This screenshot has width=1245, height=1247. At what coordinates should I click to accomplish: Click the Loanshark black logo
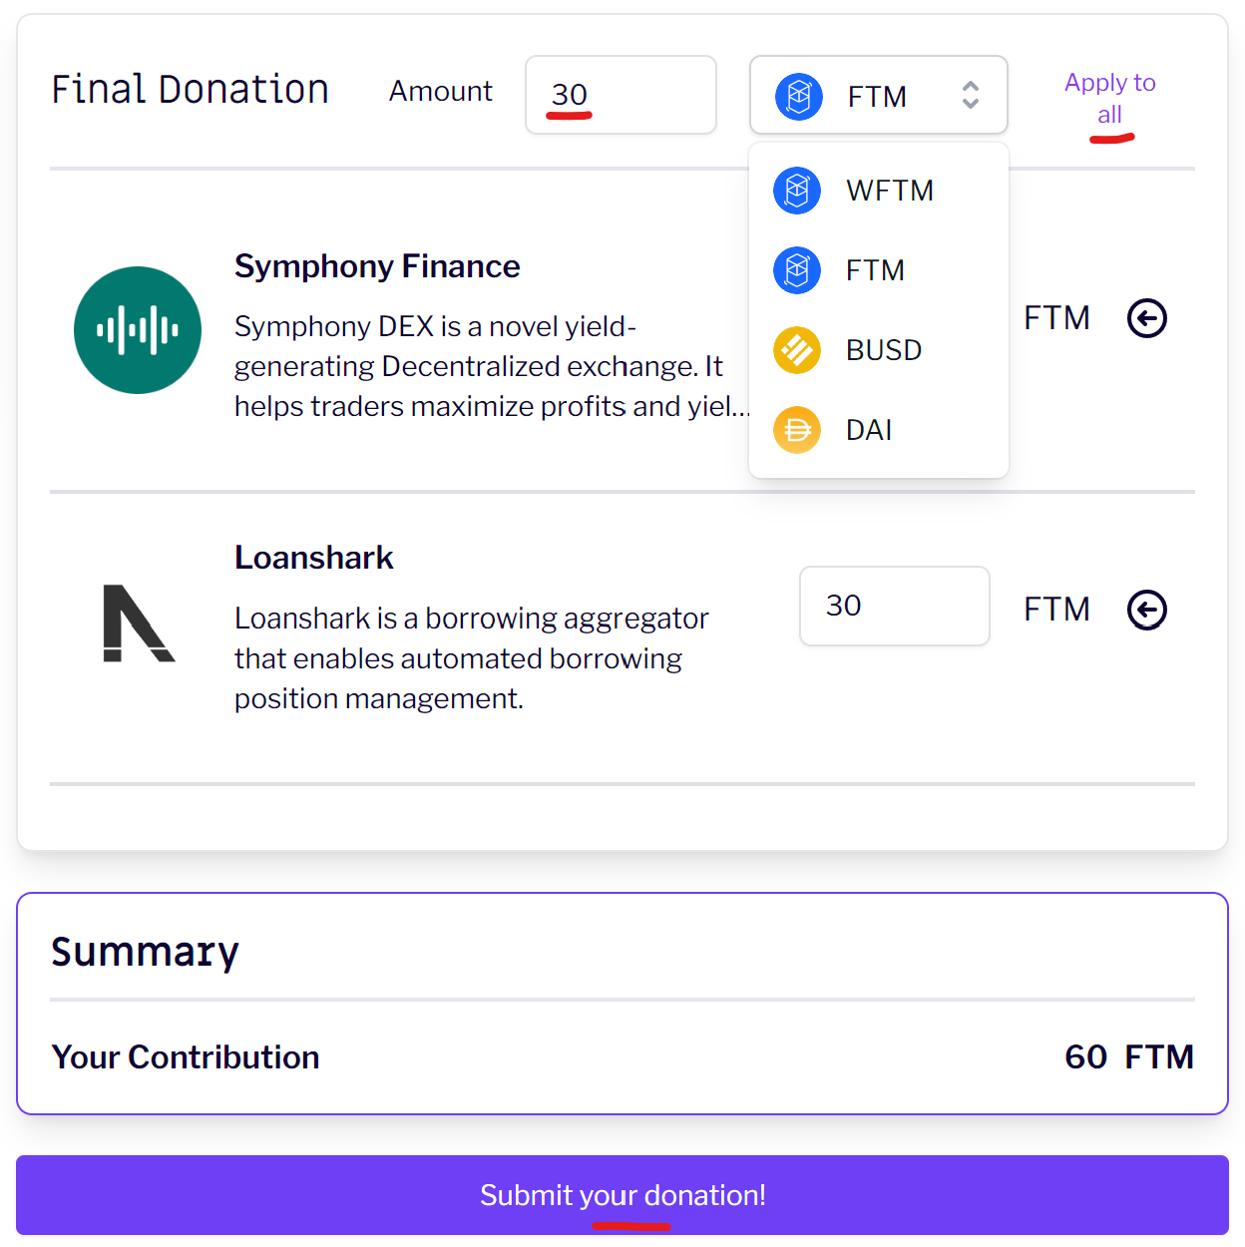(138, 623)
